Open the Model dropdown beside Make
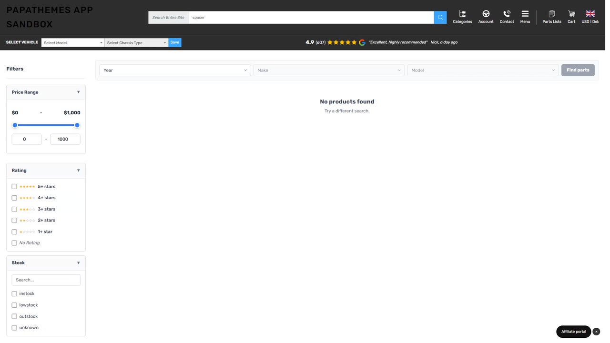 coord(483,70)
